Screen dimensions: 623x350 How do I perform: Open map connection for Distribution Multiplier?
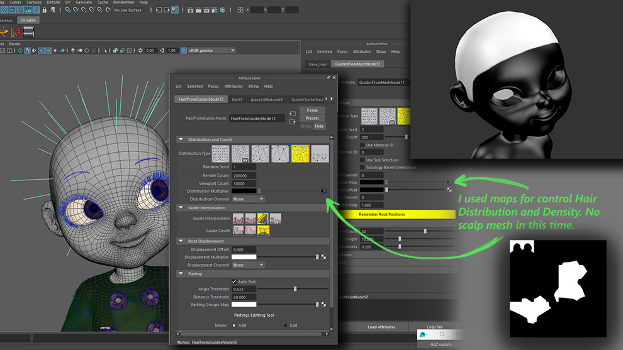pyautogui.click(x=323, y=190)
